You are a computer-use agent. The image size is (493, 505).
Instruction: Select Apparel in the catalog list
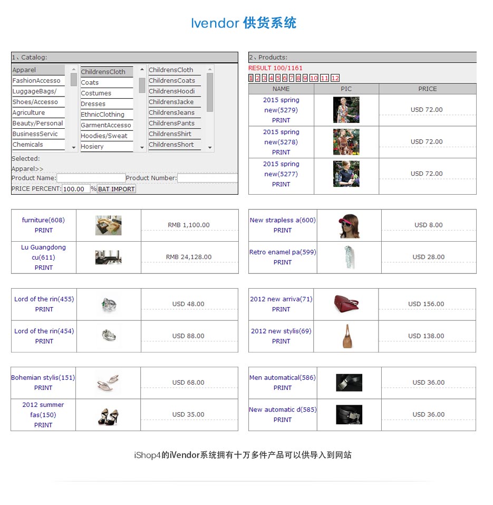[x=38, y=70]
